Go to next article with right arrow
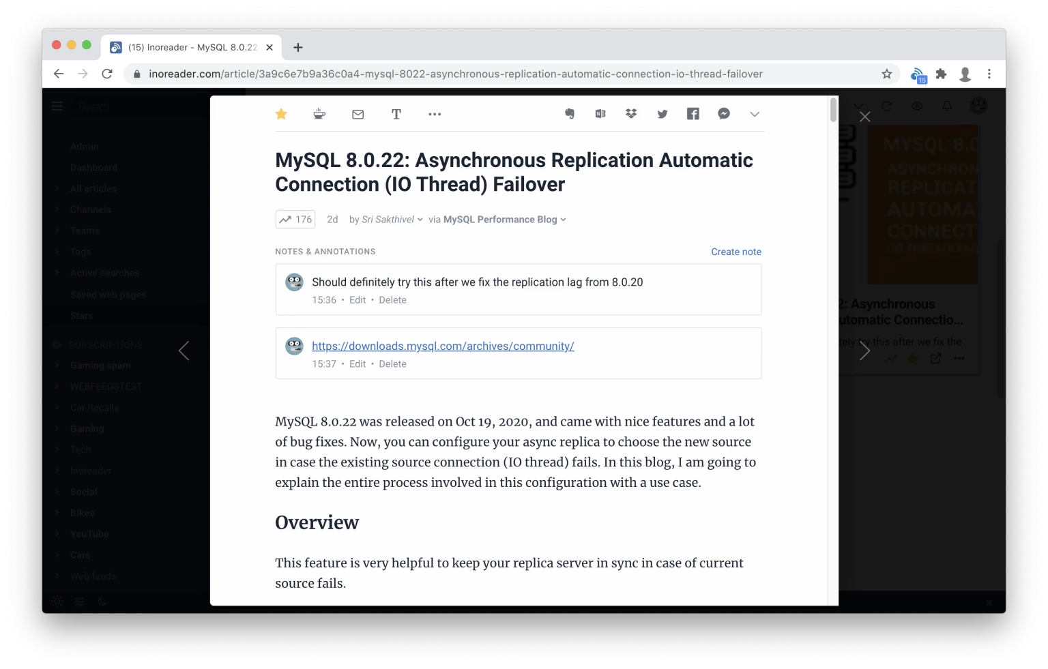 click(x=864, y=351)
